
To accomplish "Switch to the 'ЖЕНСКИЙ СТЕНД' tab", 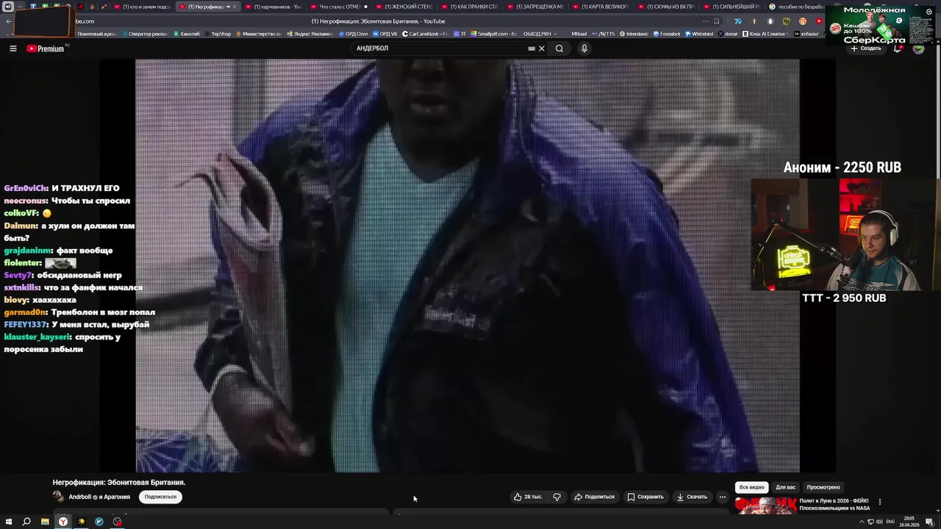I will [404, 7].
